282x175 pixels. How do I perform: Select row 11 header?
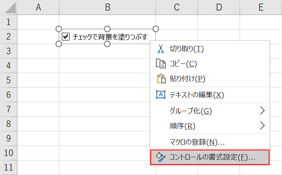[8, 168]
